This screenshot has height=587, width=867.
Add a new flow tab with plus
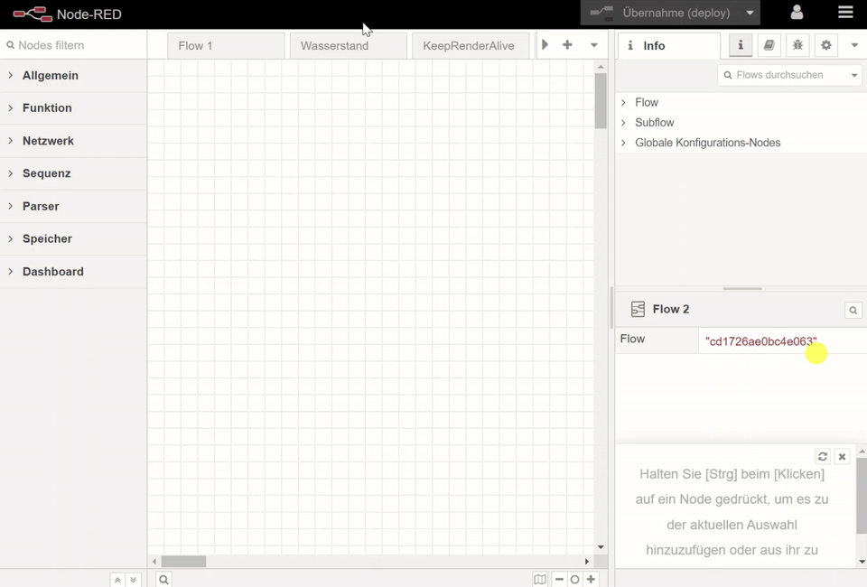[x=567, y=45]
